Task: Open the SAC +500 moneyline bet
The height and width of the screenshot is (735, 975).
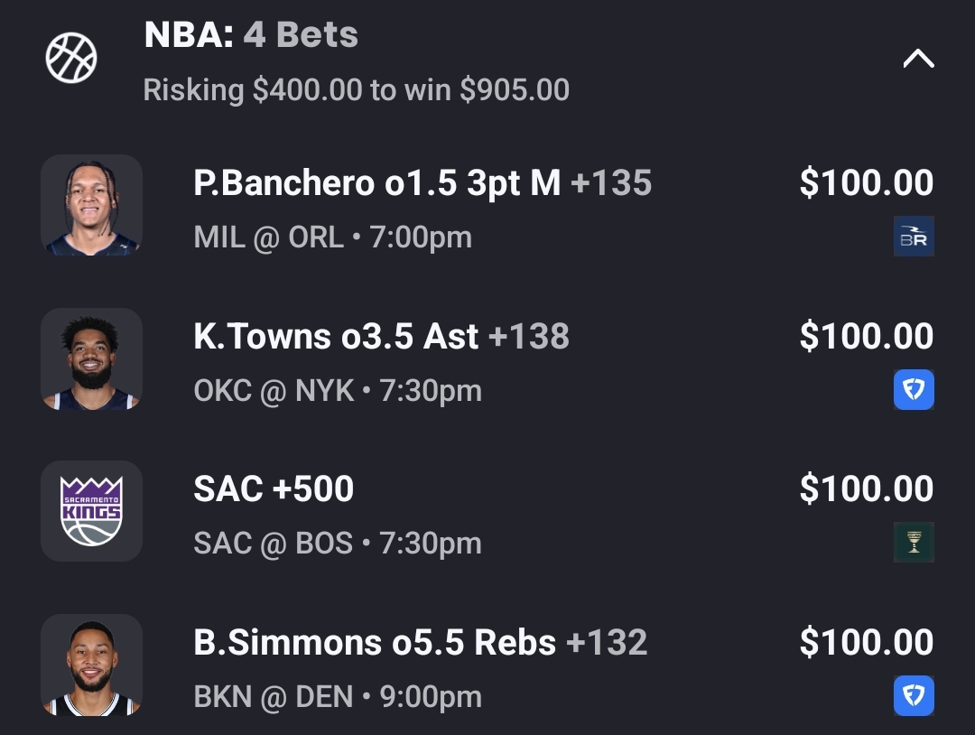Action: click(x=274, y=489)
